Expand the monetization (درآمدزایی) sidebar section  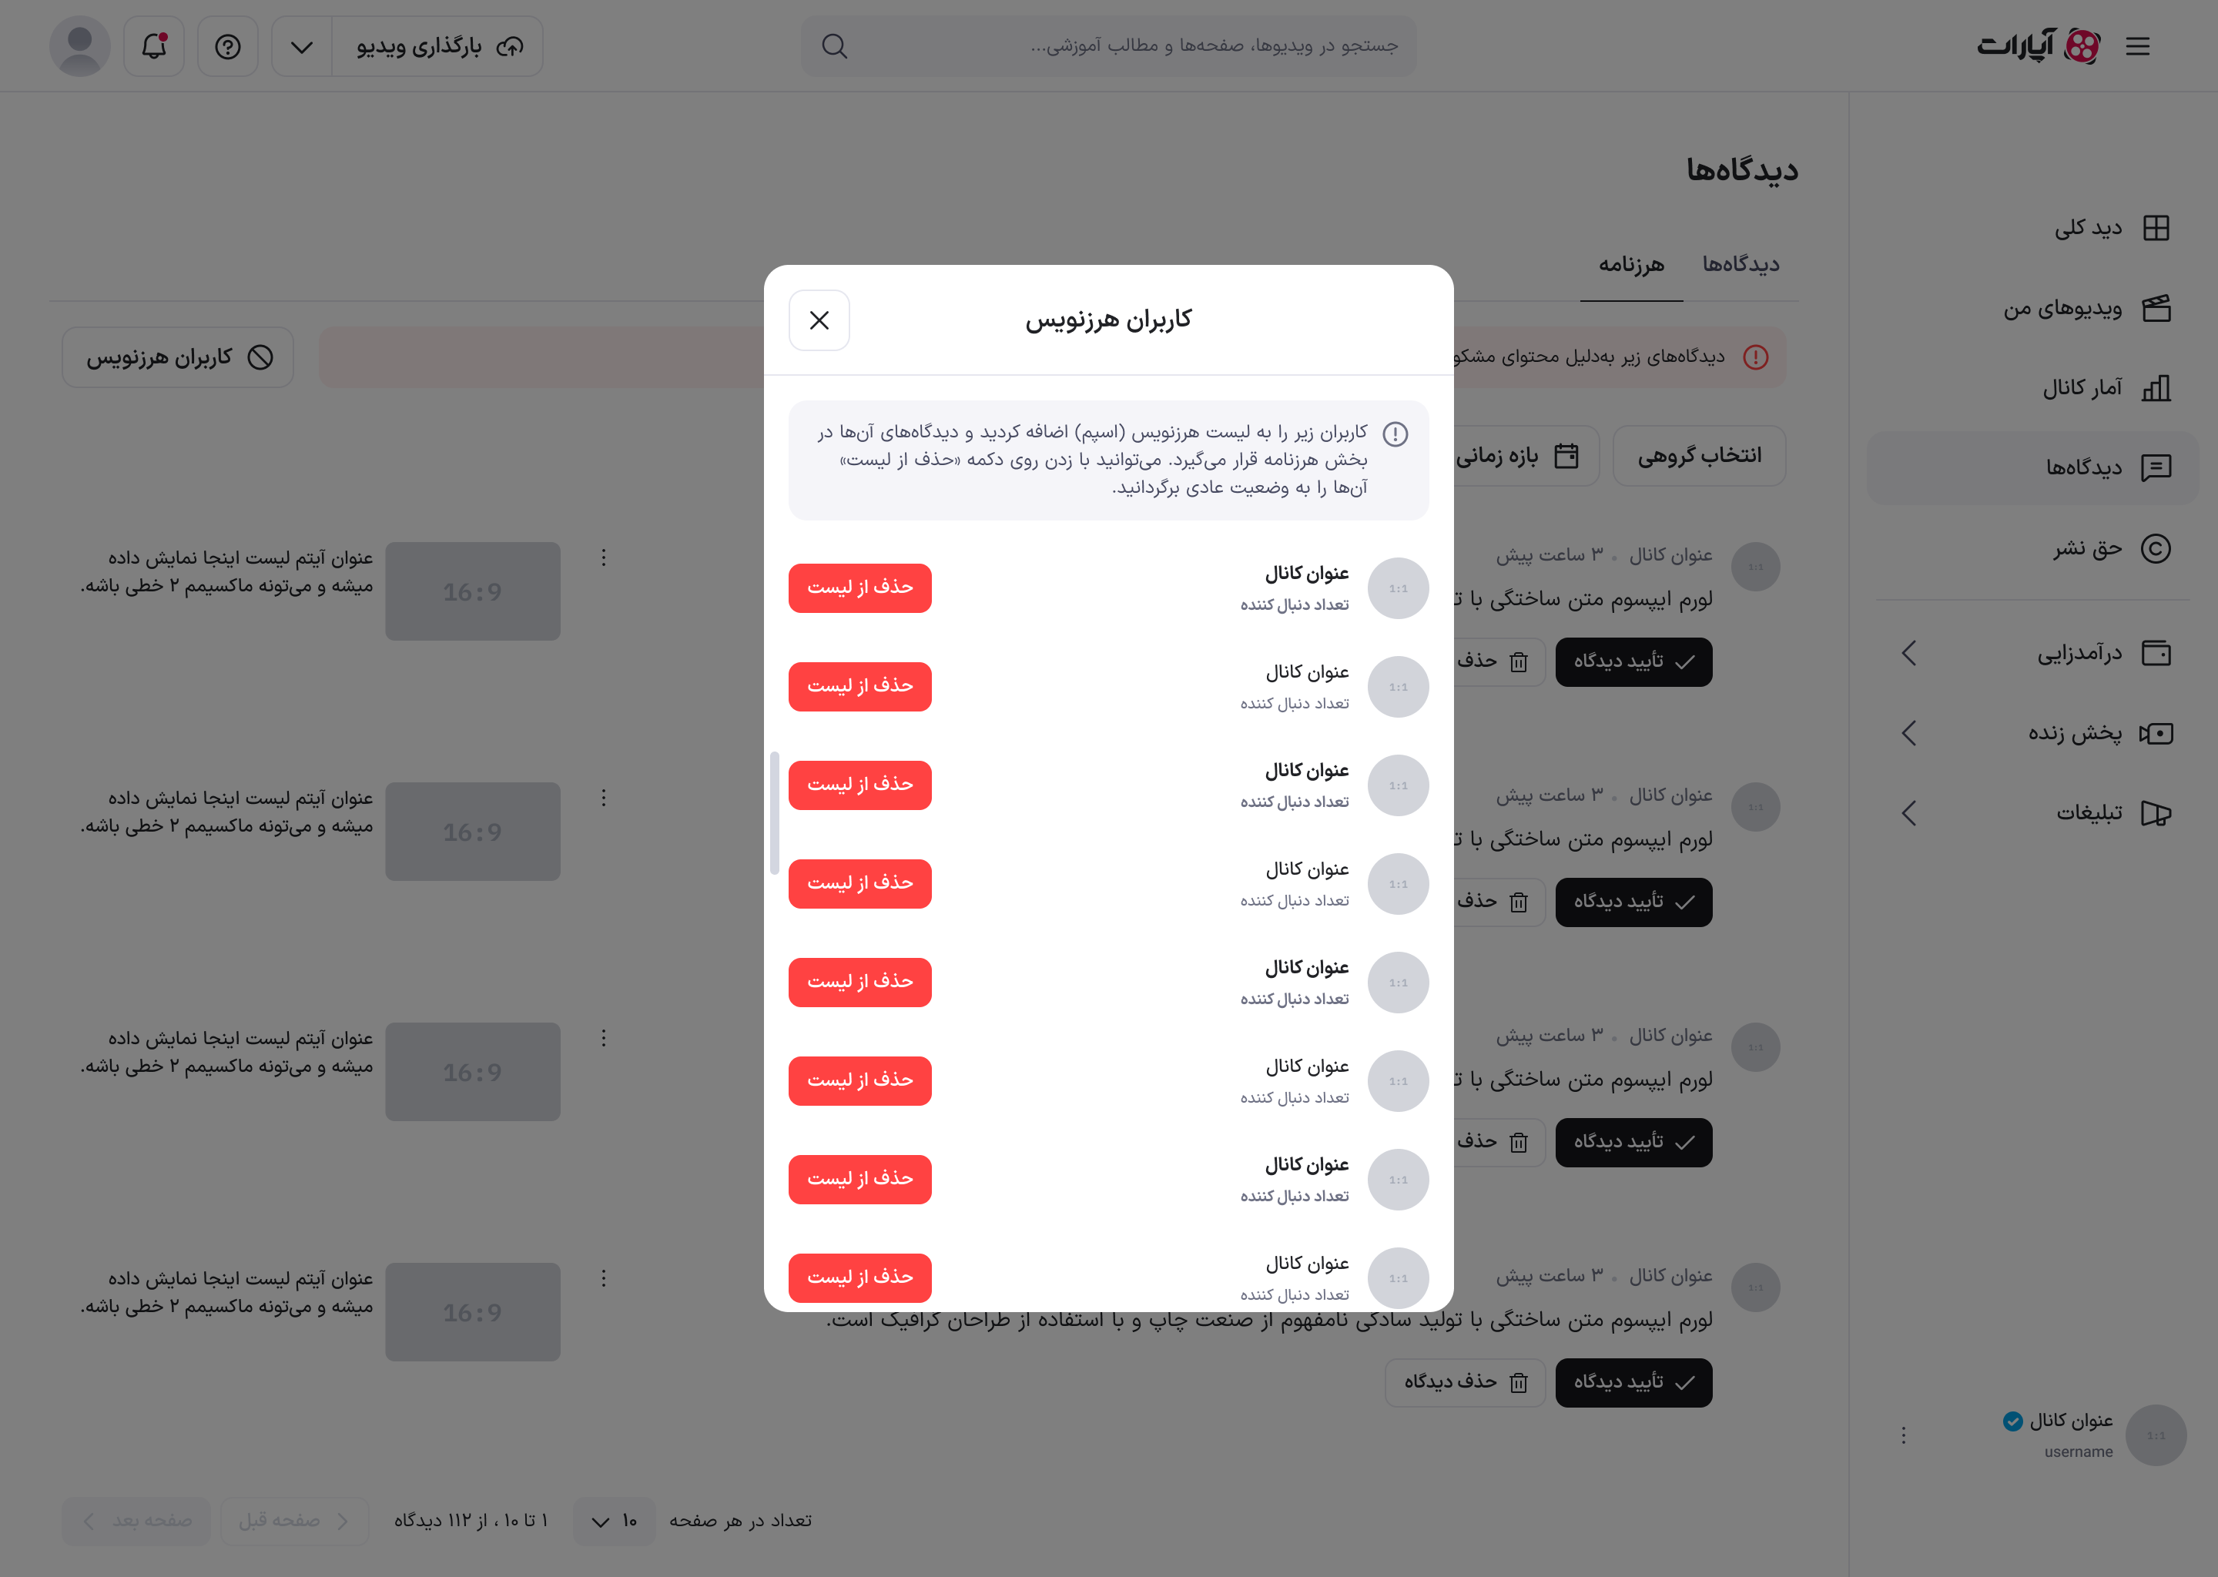tap(1908, 652)
